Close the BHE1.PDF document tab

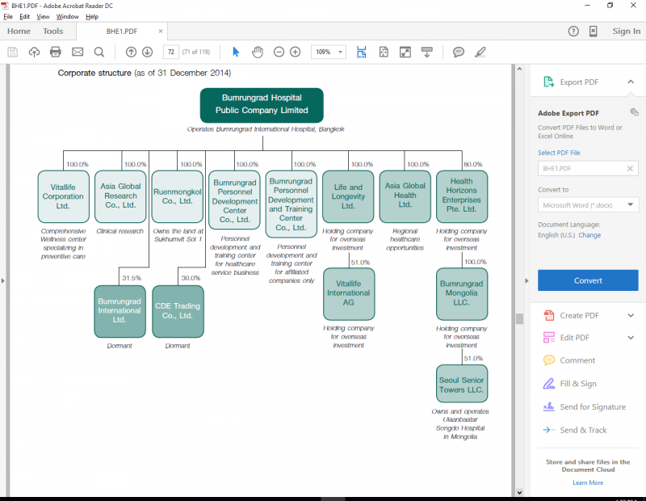click(160, 32)
